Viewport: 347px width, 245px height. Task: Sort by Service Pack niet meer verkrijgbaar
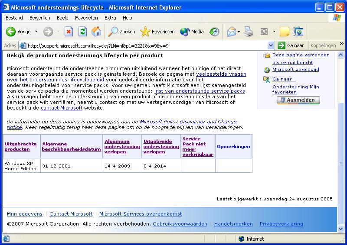(198, 146)
